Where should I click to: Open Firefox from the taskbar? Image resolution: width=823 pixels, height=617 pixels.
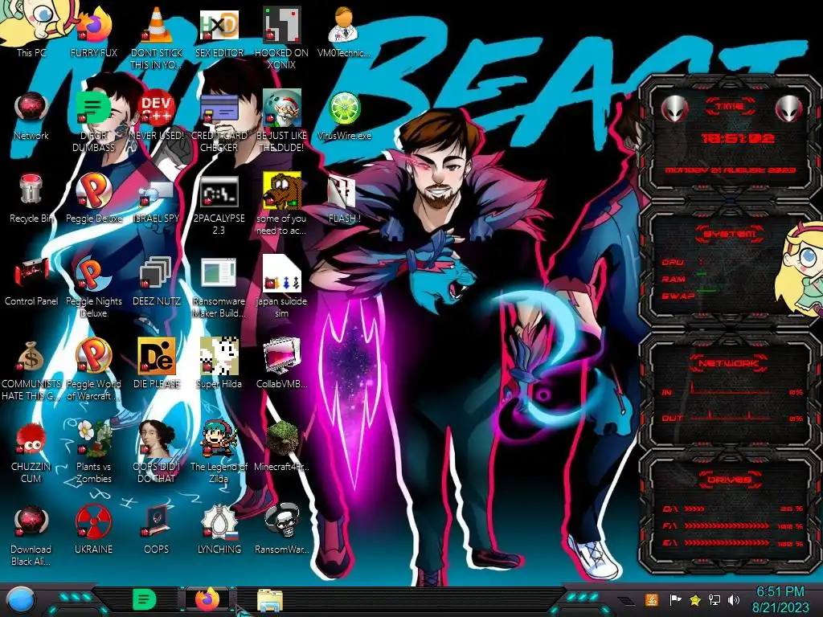(x=207, y=599)
